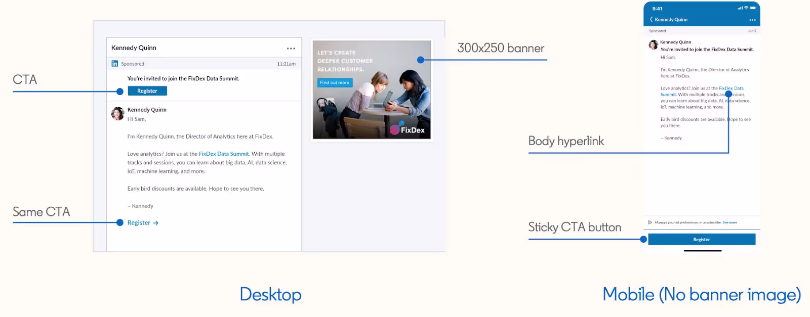
Task: Tap the back chevron in mobile header
Action: [x=651, y=19]
